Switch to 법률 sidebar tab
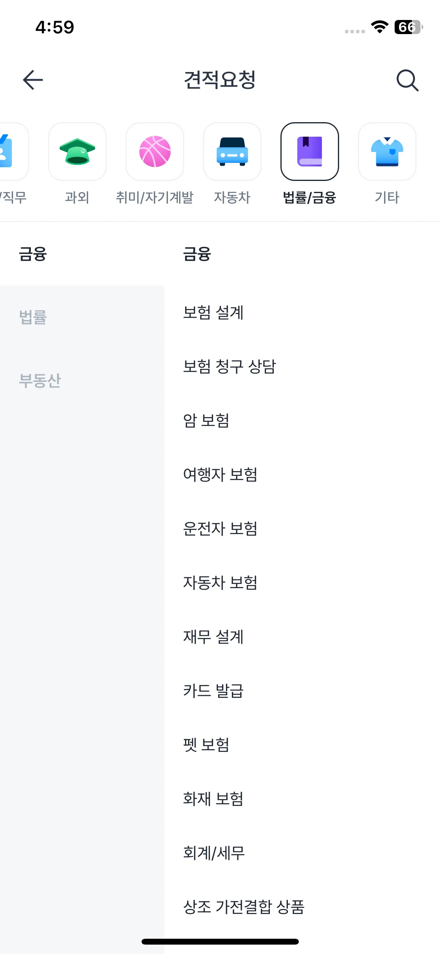 (33, 317)
